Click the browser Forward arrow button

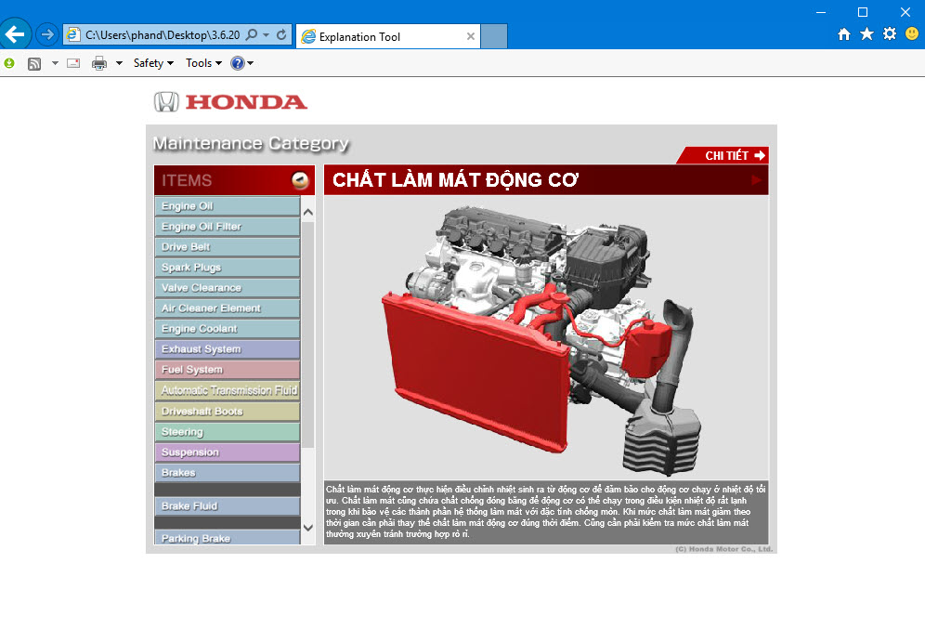47,34
